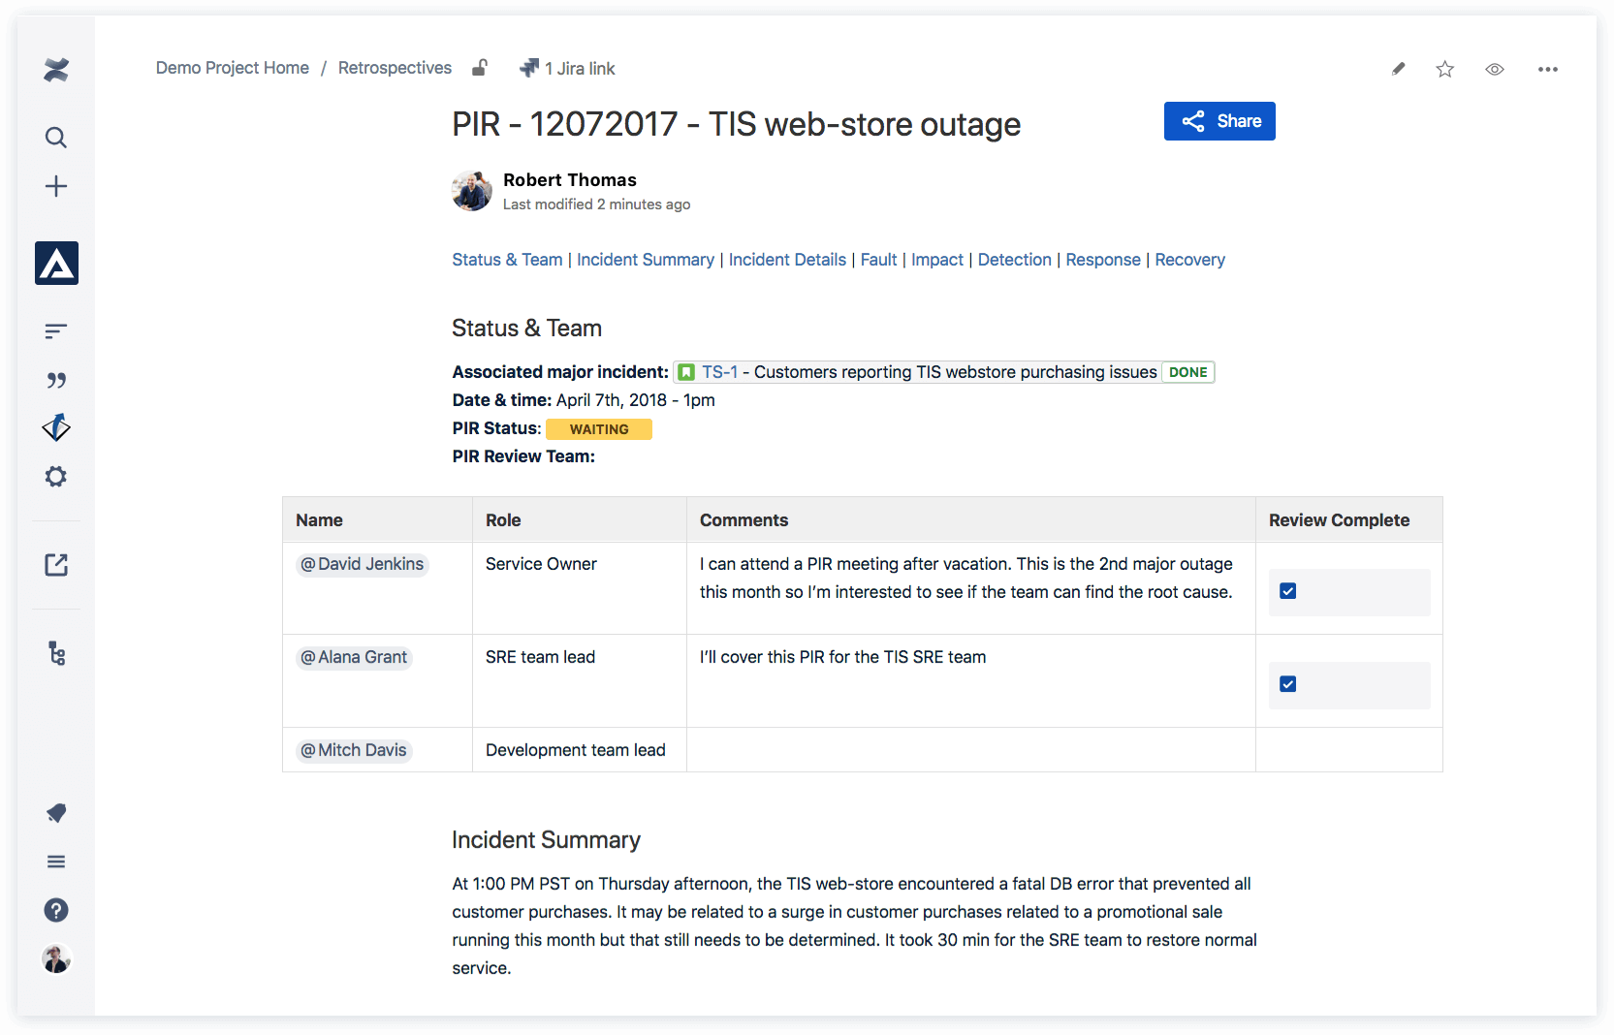Open the more actions ellipsis menu
This screenshot has width=1614, height=1035.
pyautogui.click(x=1547, y=69)
